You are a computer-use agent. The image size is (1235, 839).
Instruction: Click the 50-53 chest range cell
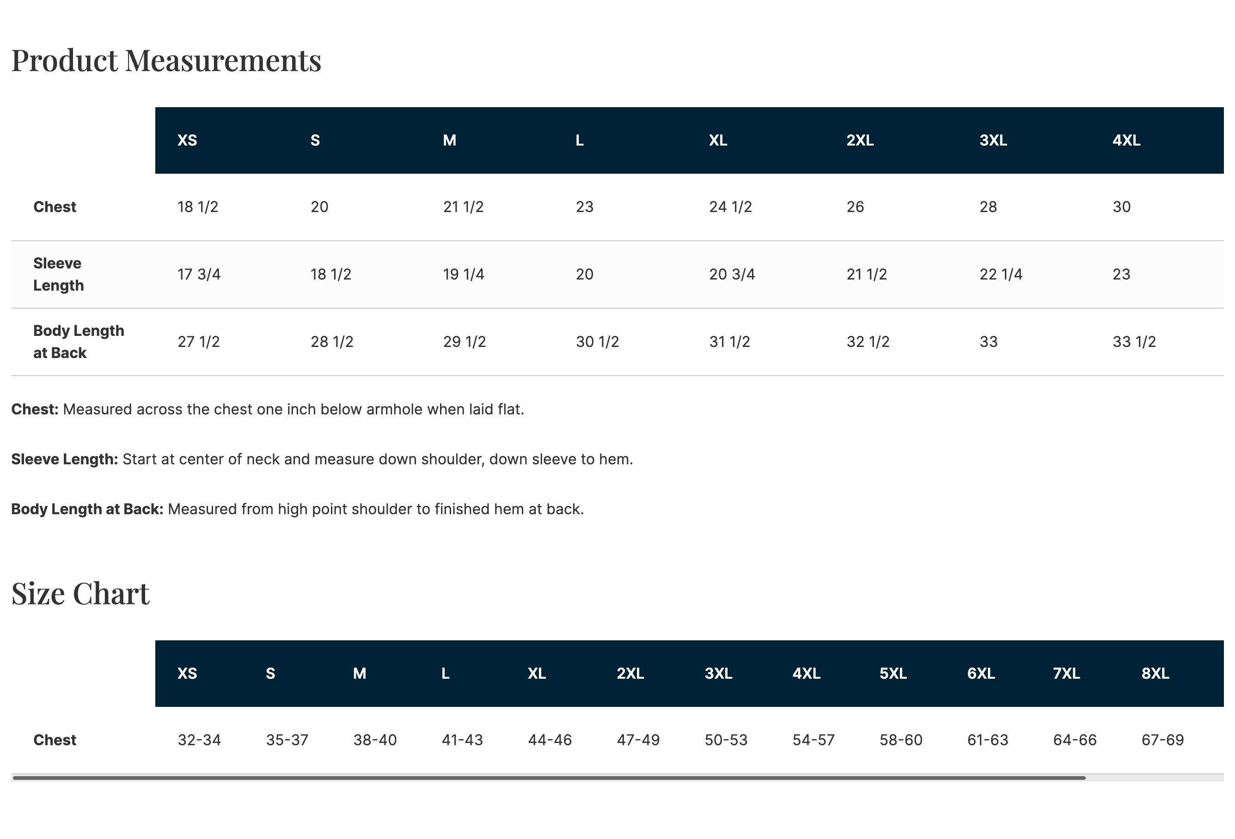click(x=726, y=740)
